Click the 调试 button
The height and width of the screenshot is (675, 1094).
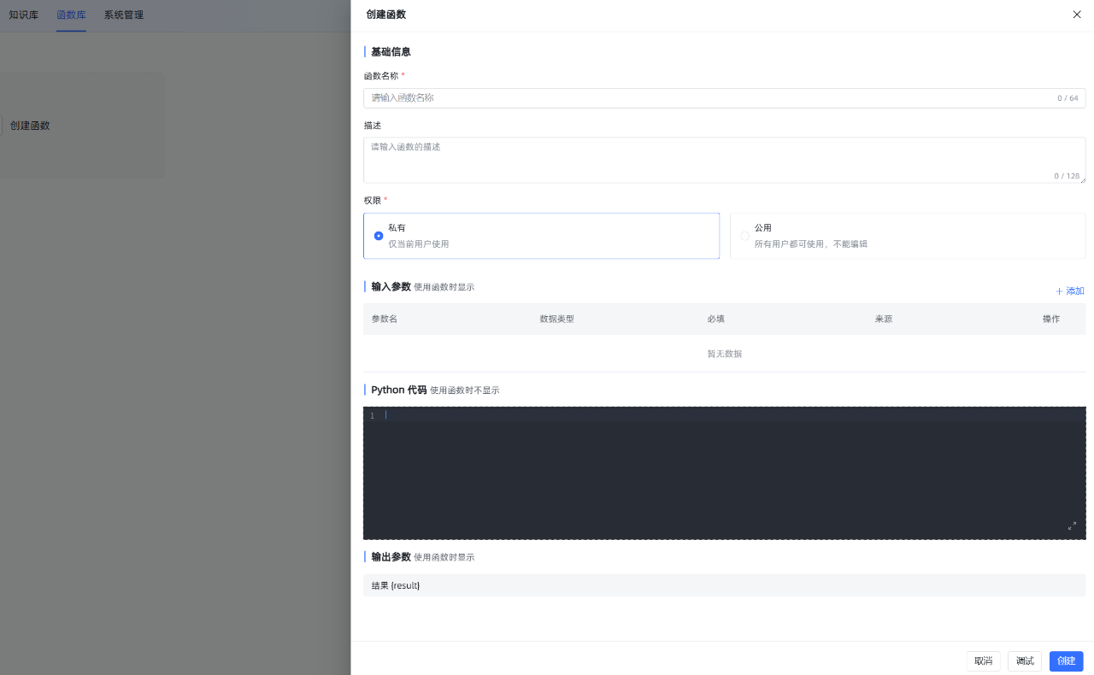[1024, 661]
